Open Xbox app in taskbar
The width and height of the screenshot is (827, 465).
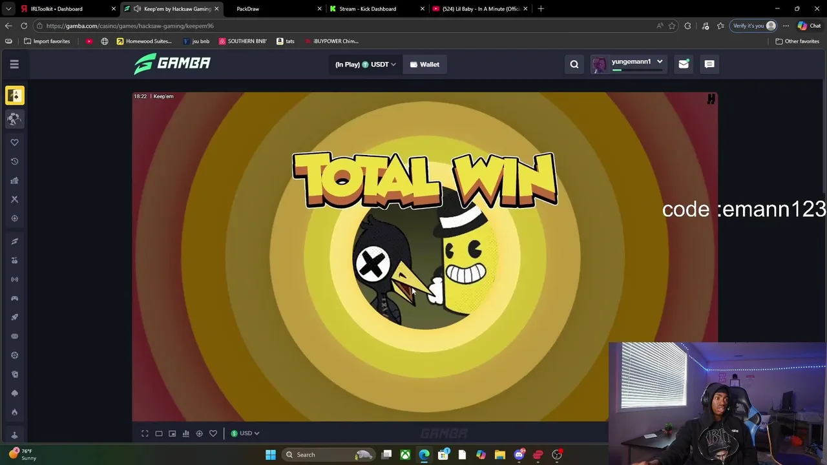(x=405, y=455)
